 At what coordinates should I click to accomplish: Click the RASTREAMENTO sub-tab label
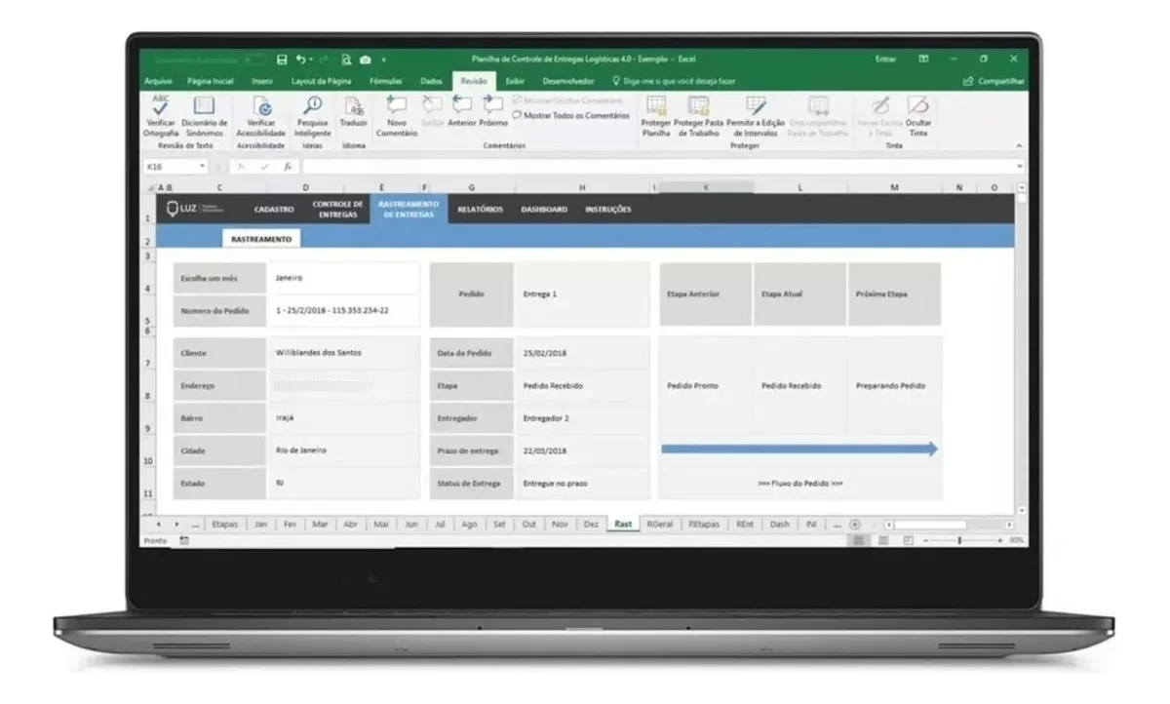coord(261,239)
